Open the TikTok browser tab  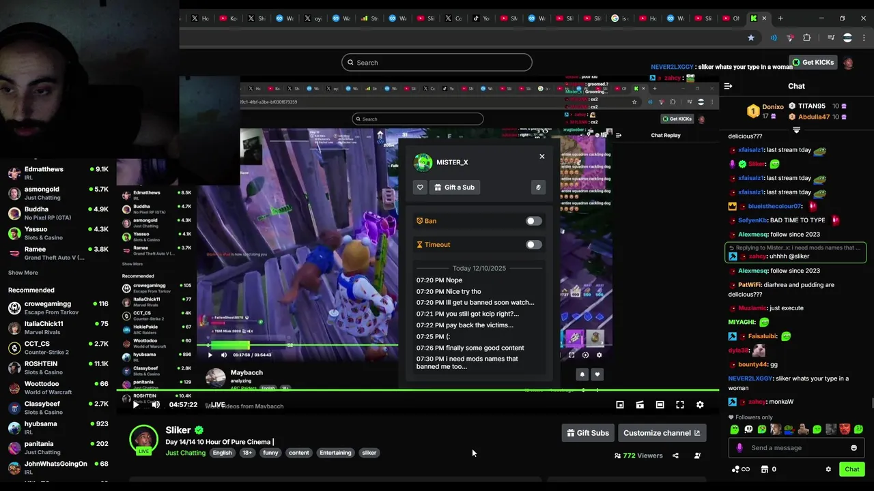480,18
